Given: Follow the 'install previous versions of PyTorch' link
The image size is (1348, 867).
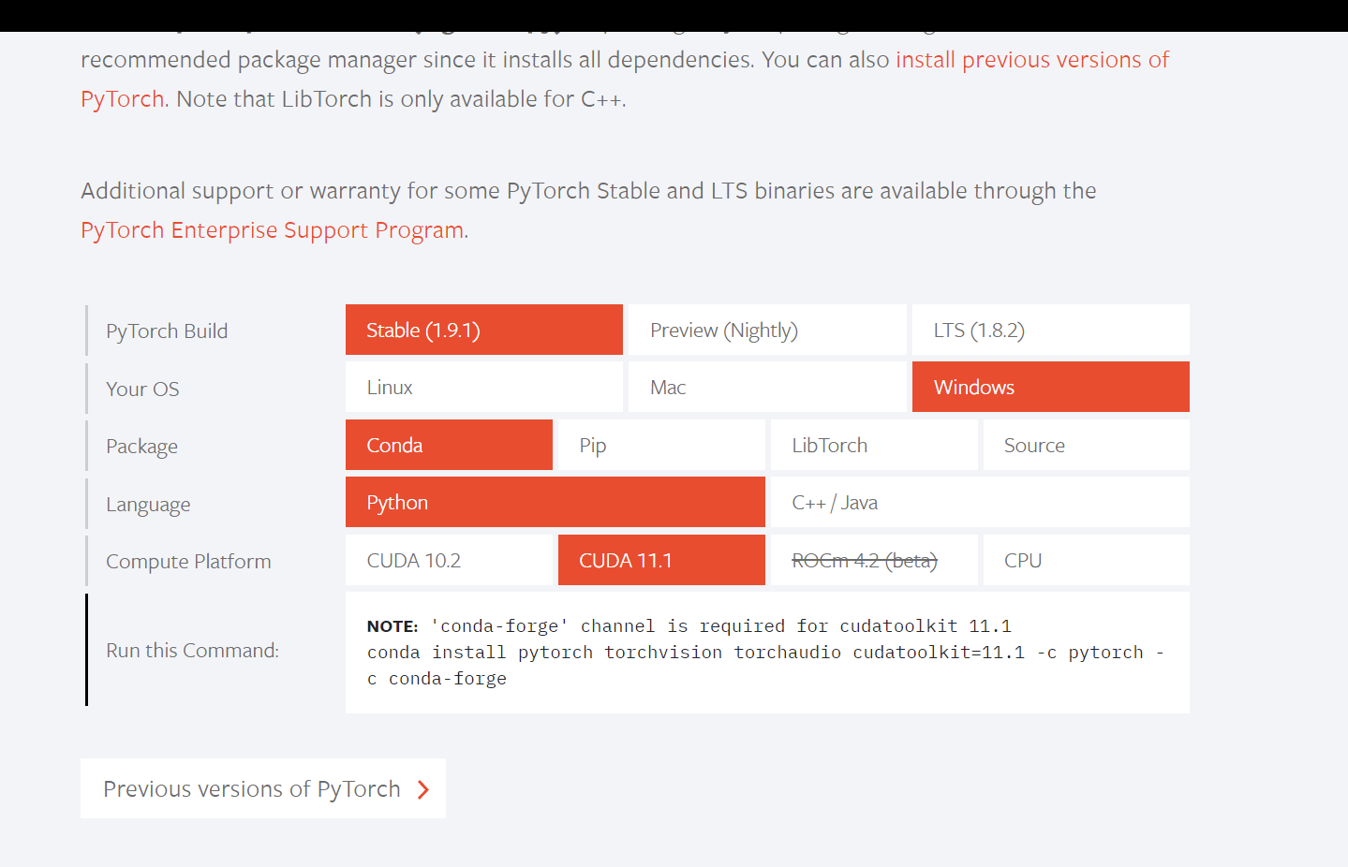Looking at the screenshot, I should [1032, 59].
